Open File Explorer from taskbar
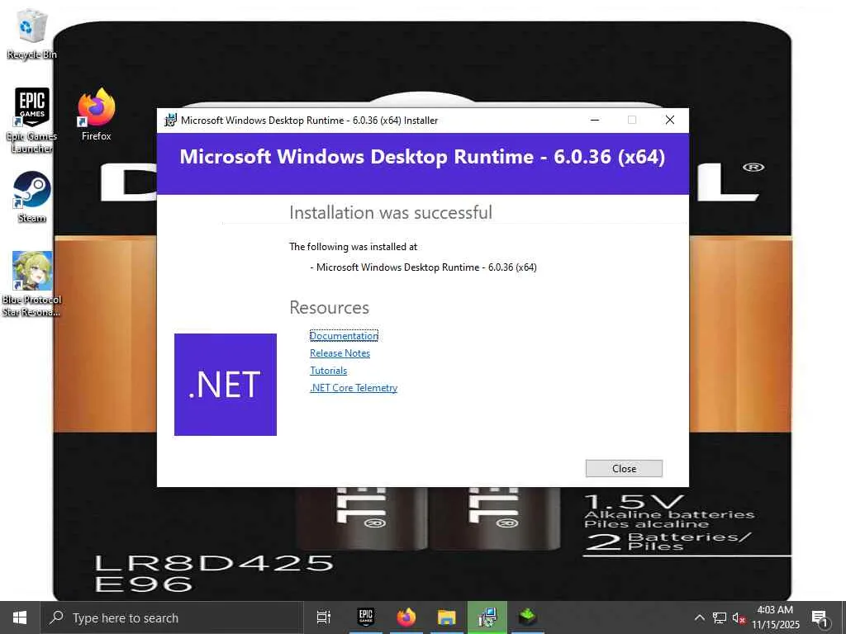846x634 pixels. [x=447, y=617]
